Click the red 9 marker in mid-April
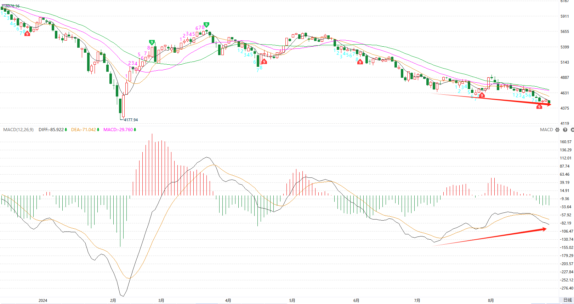The image size is (574, 304). point(264,62)
